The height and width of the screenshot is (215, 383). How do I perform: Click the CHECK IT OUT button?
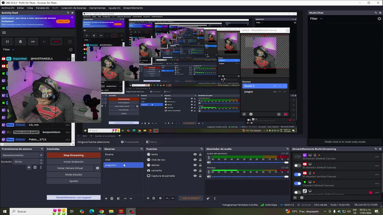63,21
